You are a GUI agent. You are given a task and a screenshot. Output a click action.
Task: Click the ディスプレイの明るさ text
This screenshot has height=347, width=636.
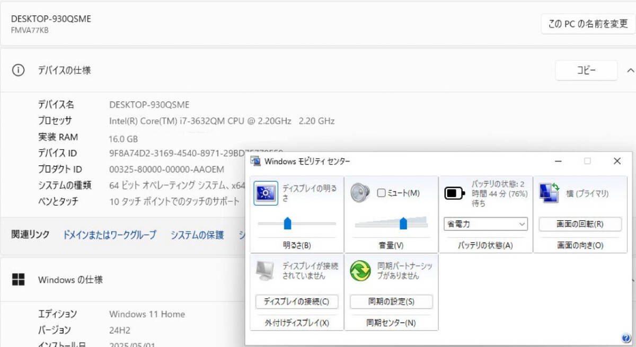[x=310, y=193]
